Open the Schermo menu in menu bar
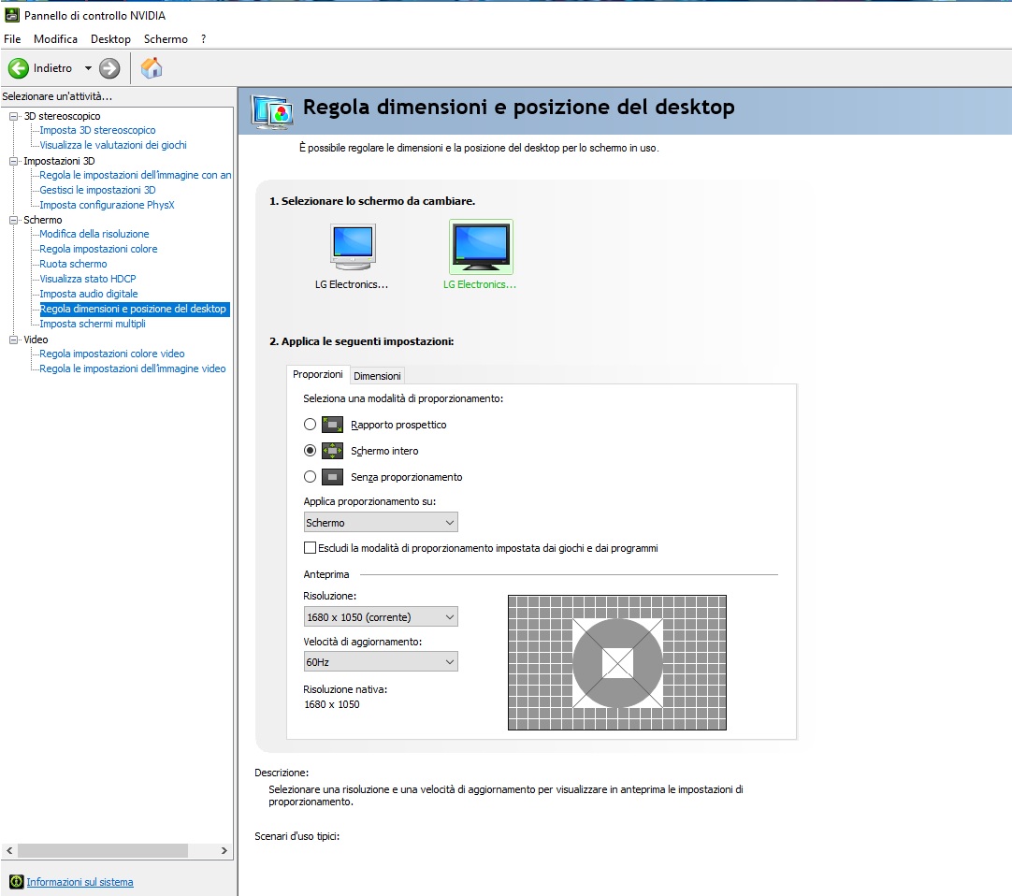Screen dimensions: 1012x896 click(x=166, y=39)
